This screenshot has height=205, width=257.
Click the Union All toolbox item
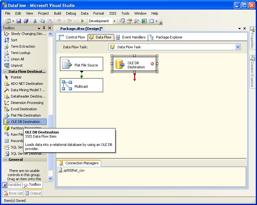click(17, 59)
